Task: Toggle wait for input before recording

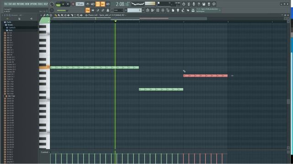Action: (x=92, y=4)
